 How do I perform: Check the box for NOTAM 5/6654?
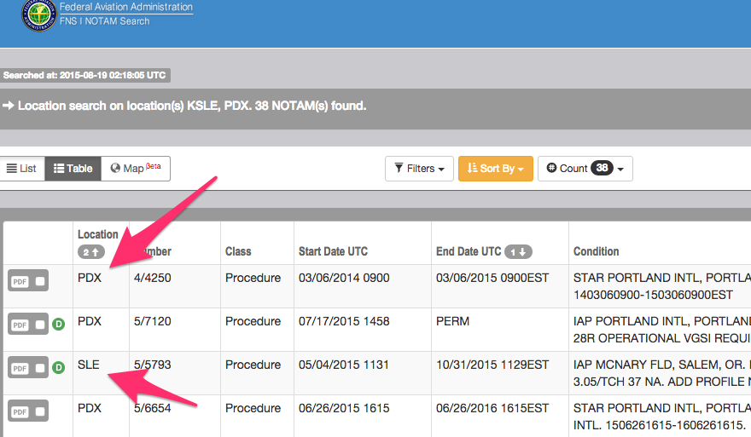(x=40, y=411)
